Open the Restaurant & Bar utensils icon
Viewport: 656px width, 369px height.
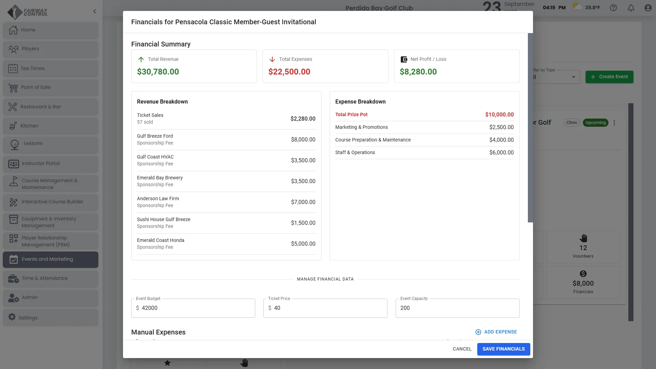pyautogui.click(x=13, y=107)
